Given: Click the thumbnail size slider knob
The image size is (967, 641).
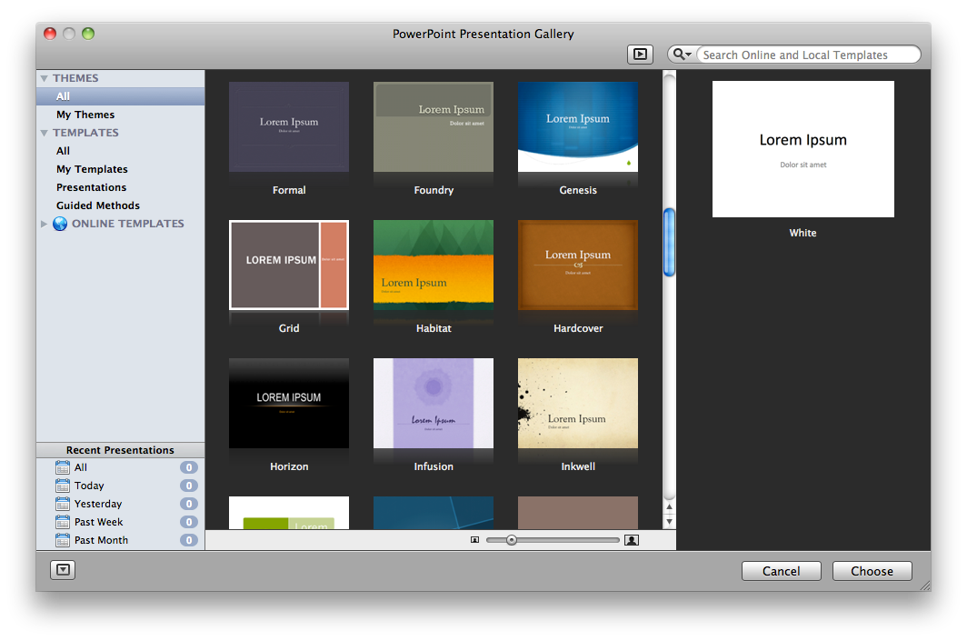Looking at the screenshot, I should [x=512, y=540].
